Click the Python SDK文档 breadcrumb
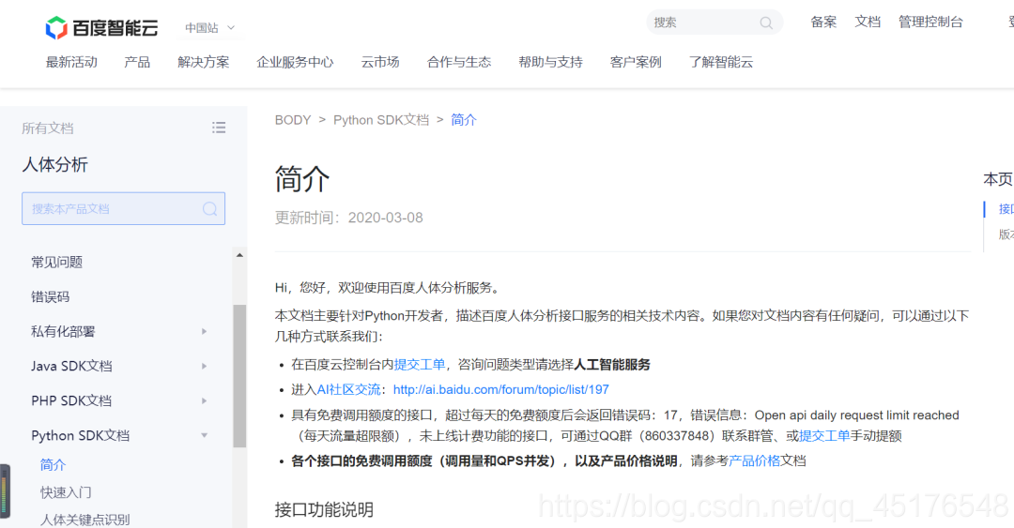Screen dimensions: 1014x528 [381, 120]
